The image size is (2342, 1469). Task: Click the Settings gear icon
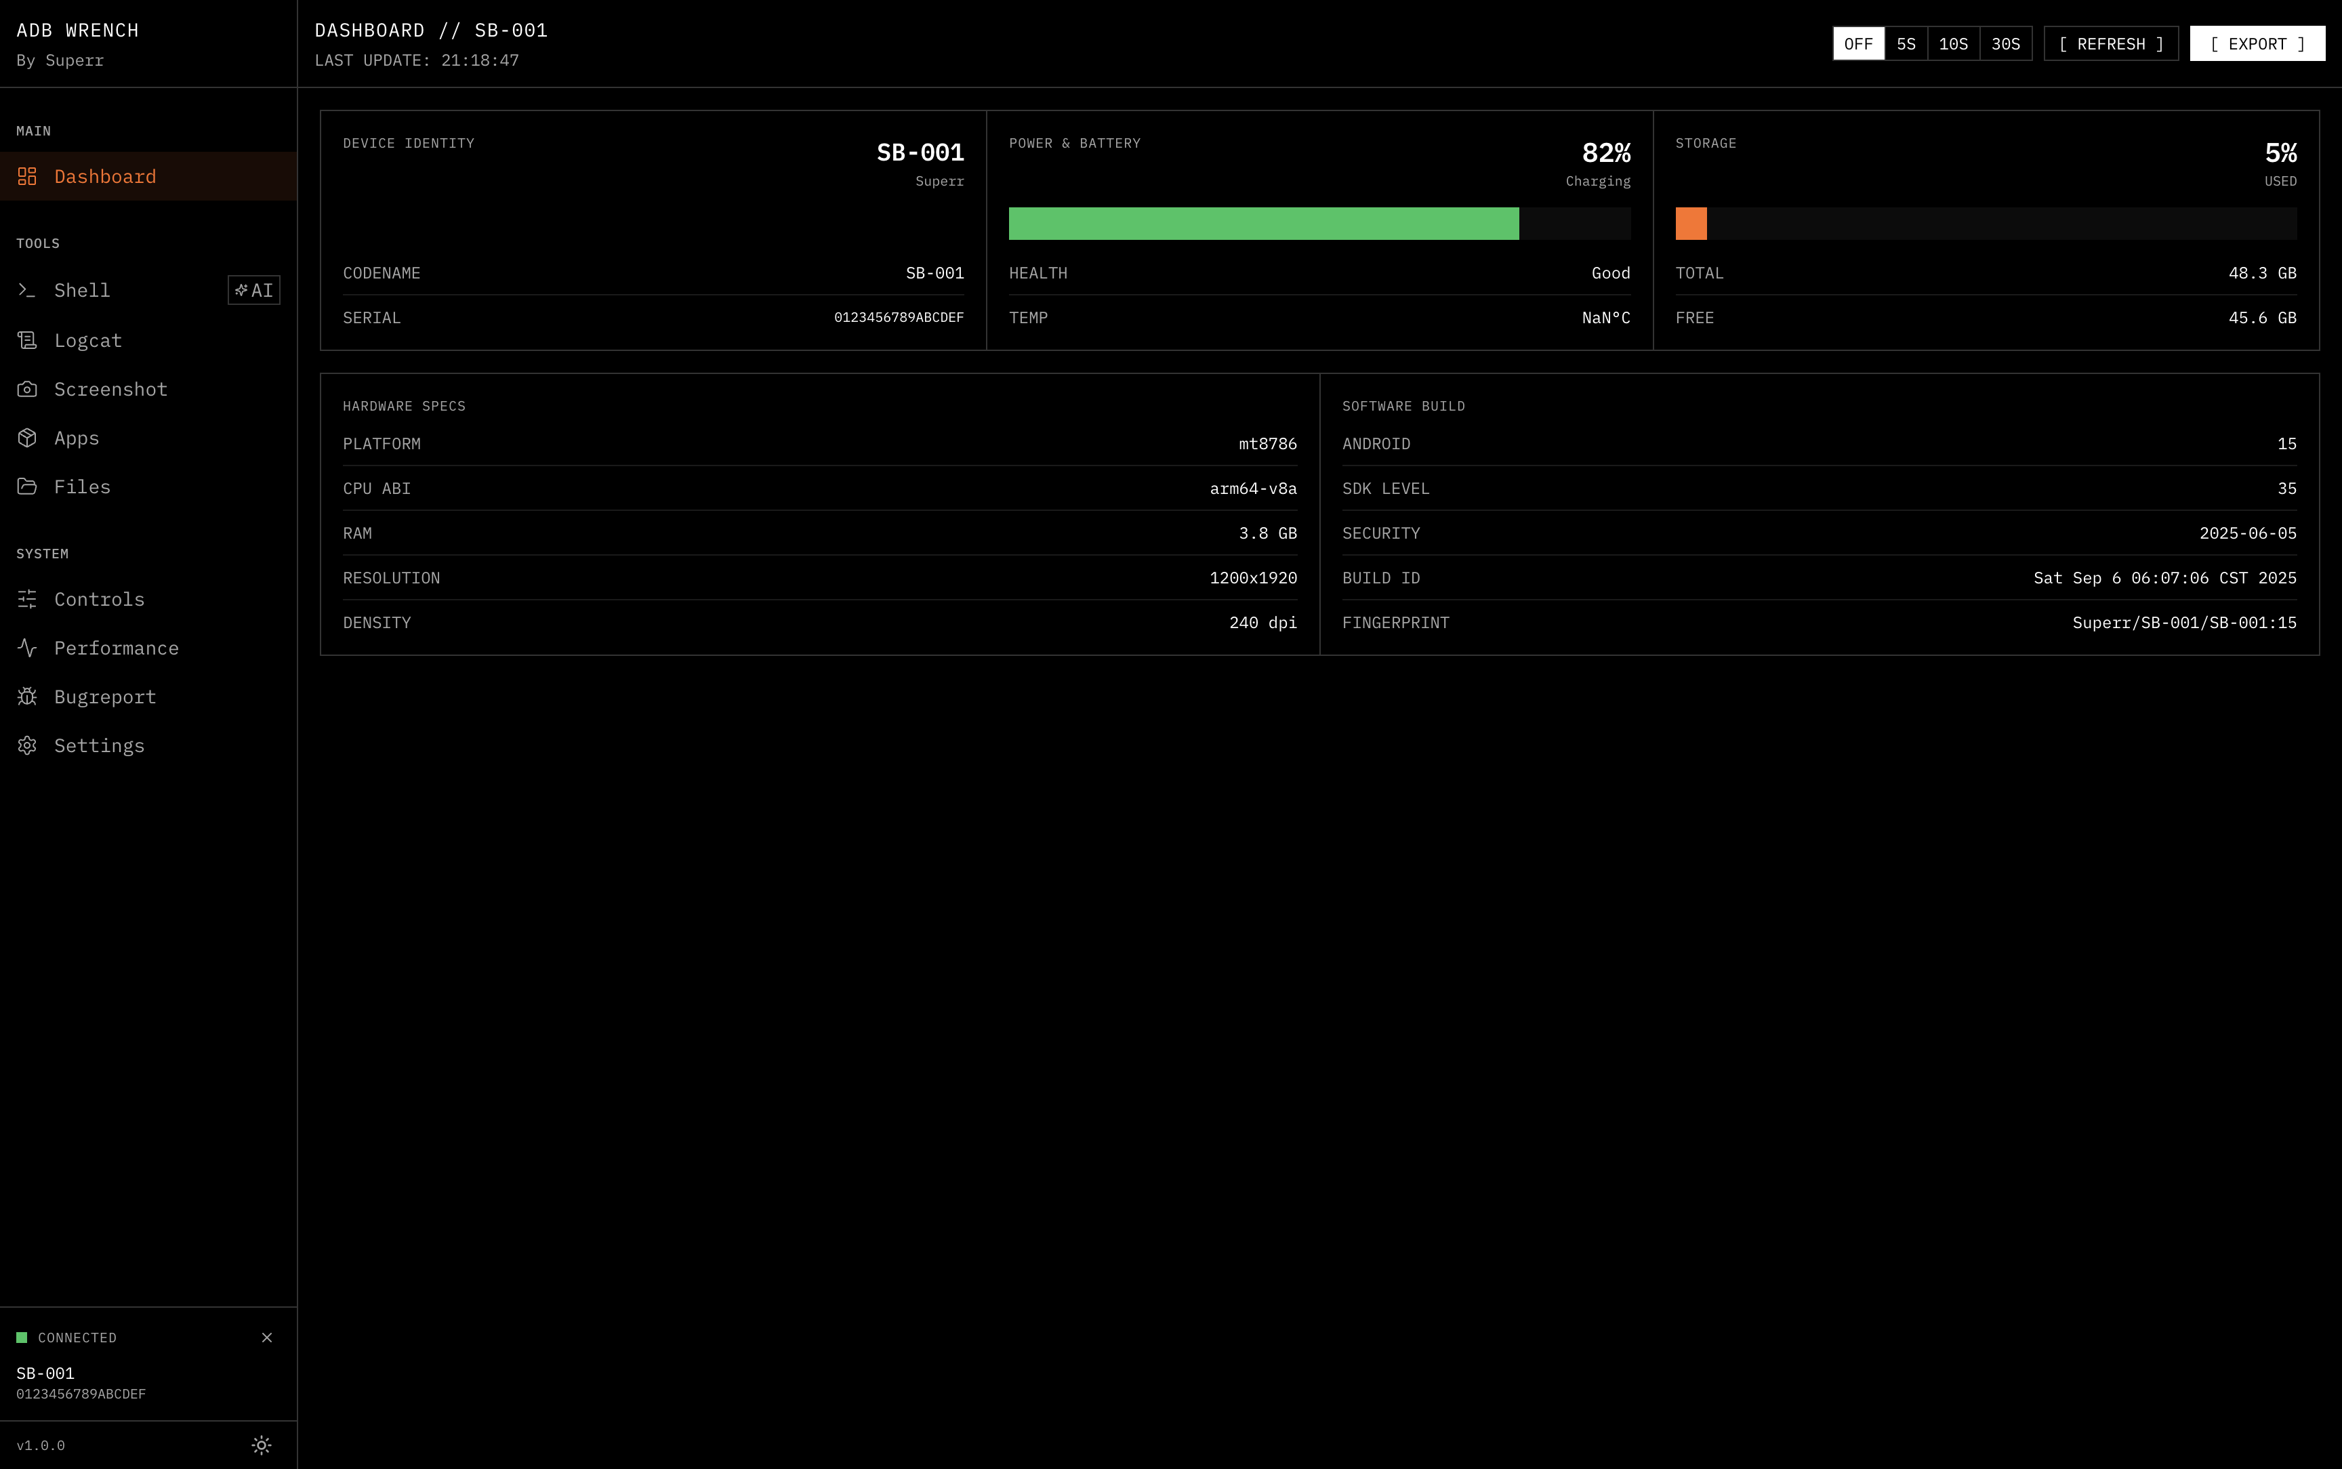click(x=27, y=745)
